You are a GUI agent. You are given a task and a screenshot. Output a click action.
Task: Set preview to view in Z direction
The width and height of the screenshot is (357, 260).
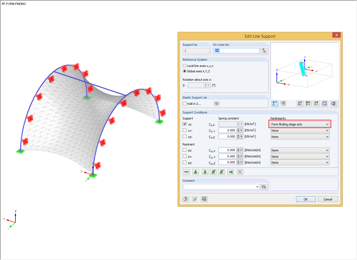(x=316, y=103)
